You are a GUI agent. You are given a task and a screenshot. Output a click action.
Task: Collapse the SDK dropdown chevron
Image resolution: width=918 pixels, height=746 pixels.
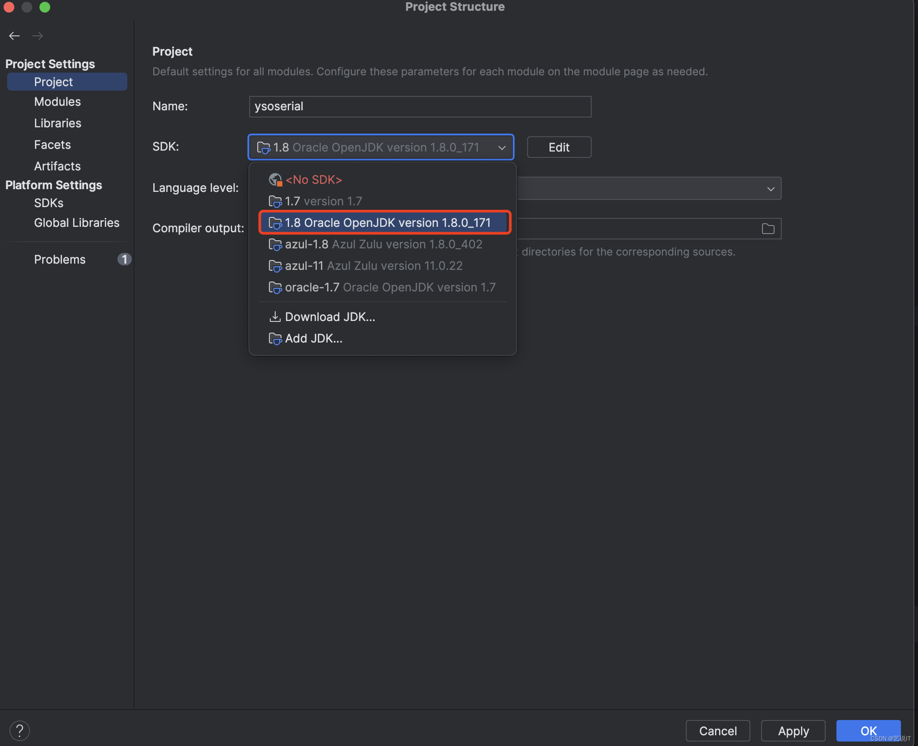tap(502, 147)
